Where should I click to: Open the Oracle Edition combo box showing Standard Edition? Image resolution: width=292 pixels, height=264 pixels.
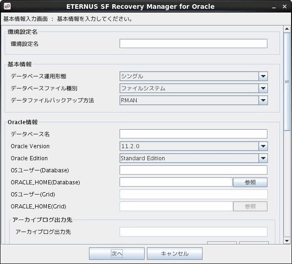pos(193,158)
